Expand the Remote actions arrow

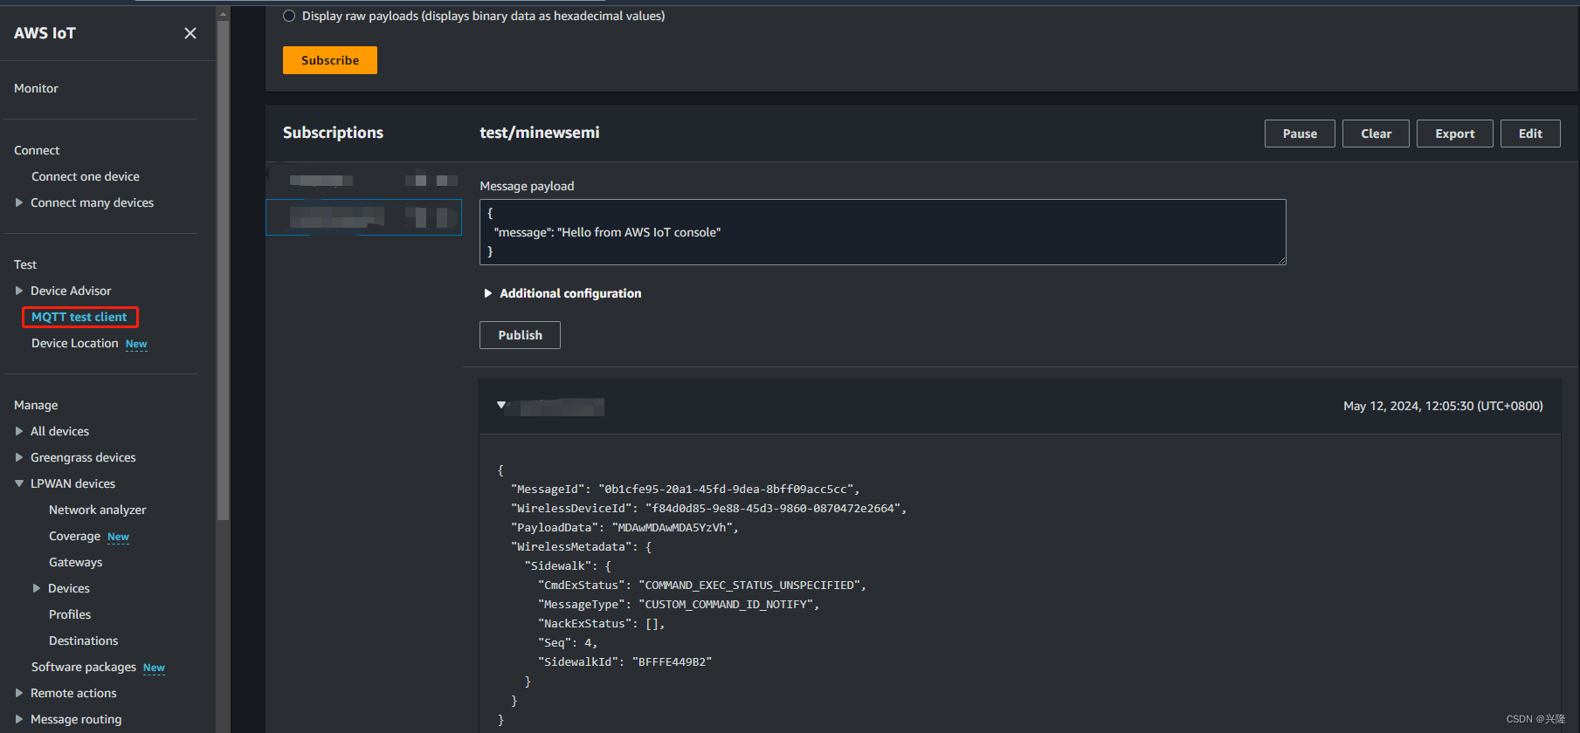tap(19, 693)
